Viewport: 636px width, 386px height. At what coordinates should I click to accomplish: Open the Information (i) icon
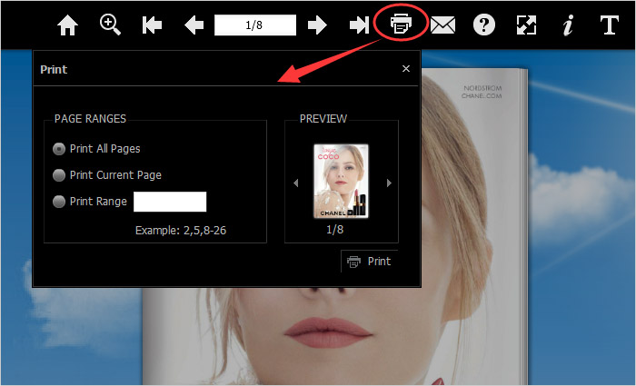coord(568,25)
